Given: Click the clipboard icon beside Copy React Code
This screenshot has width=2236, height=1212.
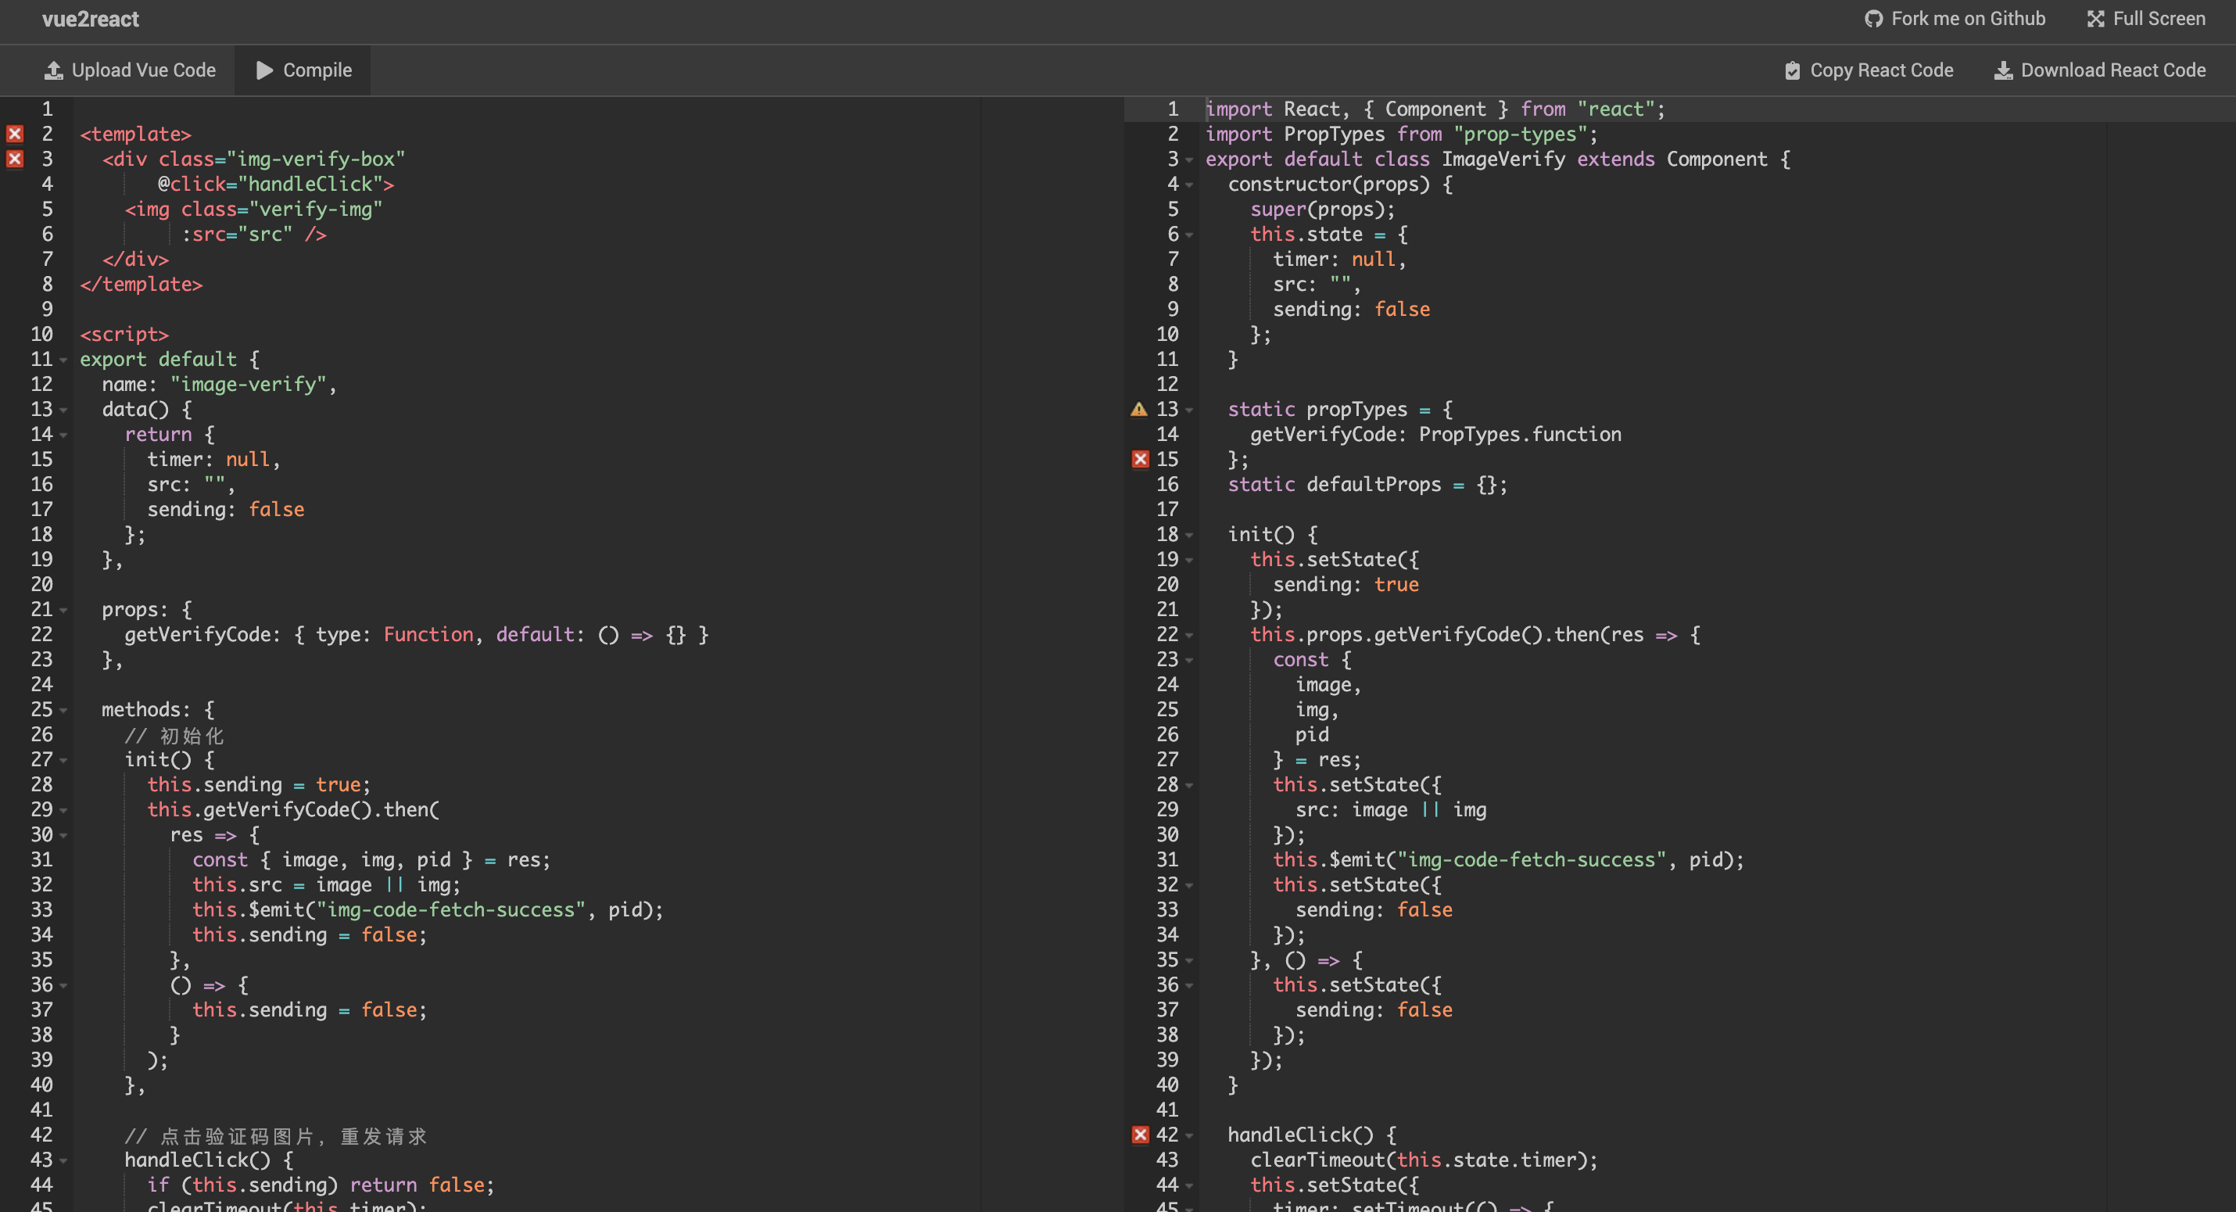Looking at the screenshot, I should [1792, 70].
